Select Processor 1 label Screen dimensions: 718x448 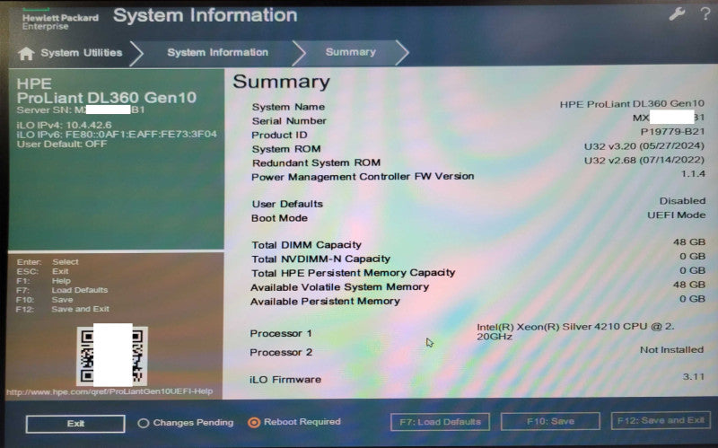point(281,333)
